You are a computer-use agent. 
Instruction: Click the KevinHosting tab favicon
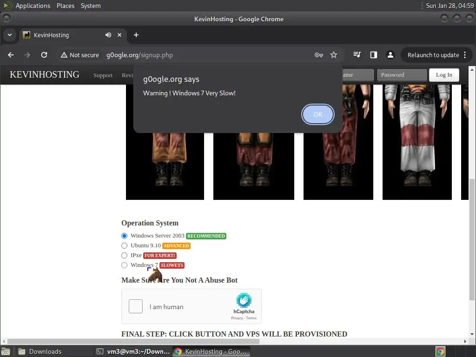[26, 35]
